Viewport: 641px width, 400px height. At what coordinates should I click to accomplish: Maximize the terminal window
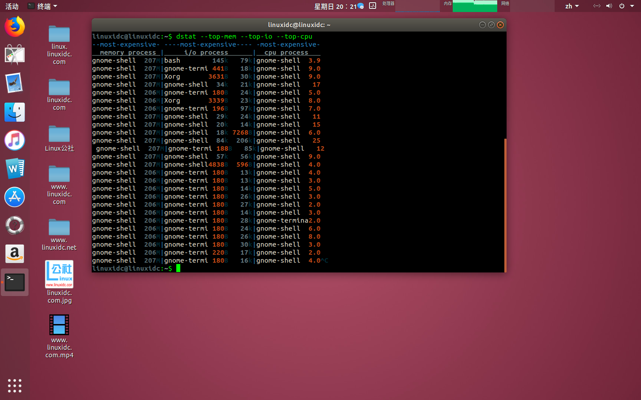tap(491, 25)
